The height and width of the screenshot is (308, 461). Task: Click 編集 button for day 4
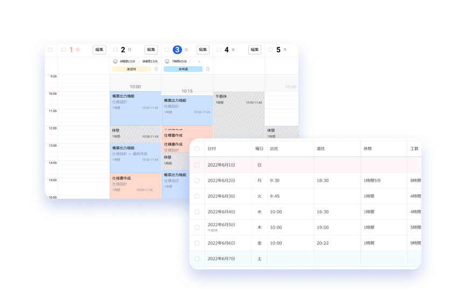tap(255, 50)
